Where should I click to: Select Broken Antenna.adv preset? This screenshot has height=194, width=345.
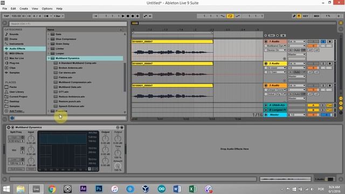tap(71, 68)
